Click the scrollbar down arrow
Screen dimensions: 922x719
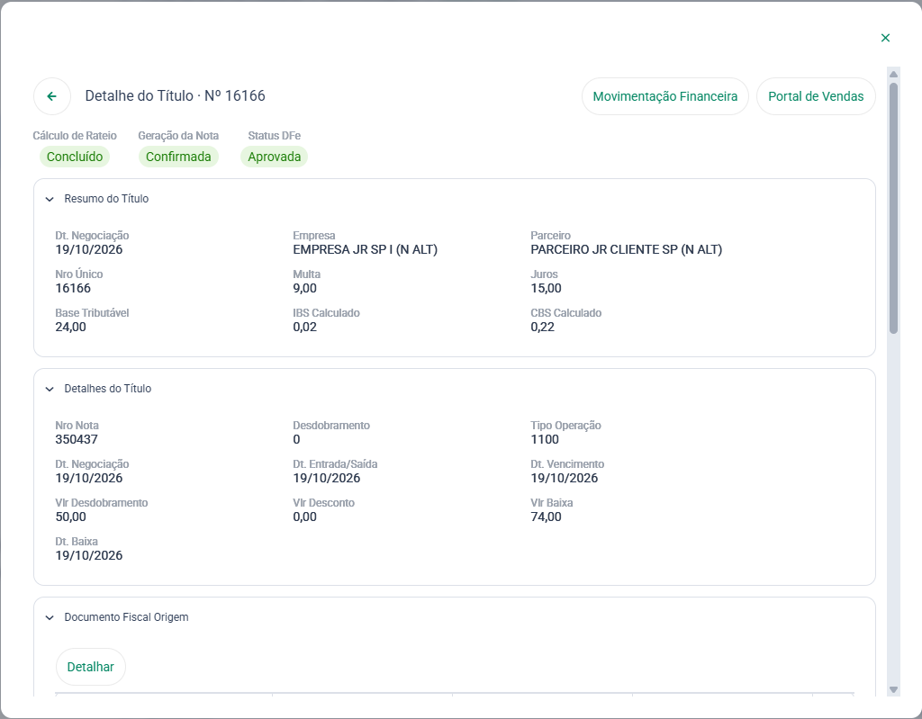point(893,689)
